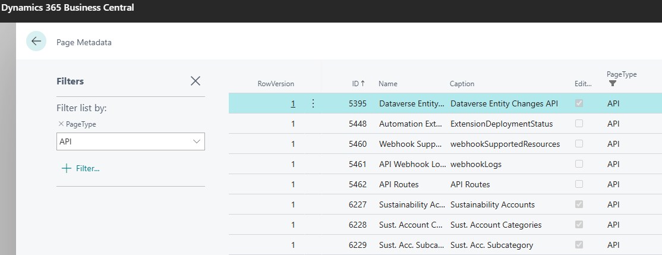
Task: Toggle Editable checkbox for Dataverse Entity Changes API
Action: [x=579, y=103]
